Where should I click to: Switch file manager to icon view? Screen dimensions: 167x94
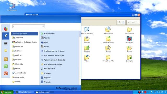click(129, 22)
